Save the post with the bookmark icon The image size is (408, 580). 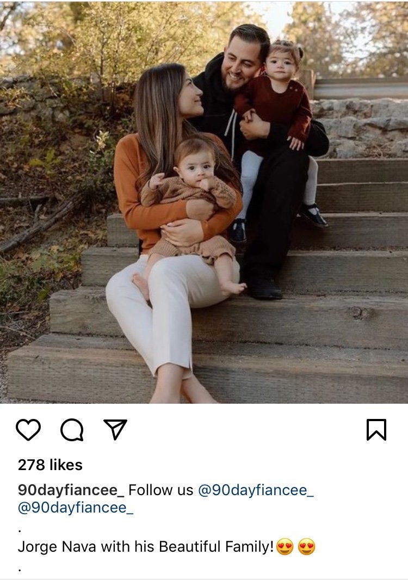pyautogui.click(x=376, y=430)
